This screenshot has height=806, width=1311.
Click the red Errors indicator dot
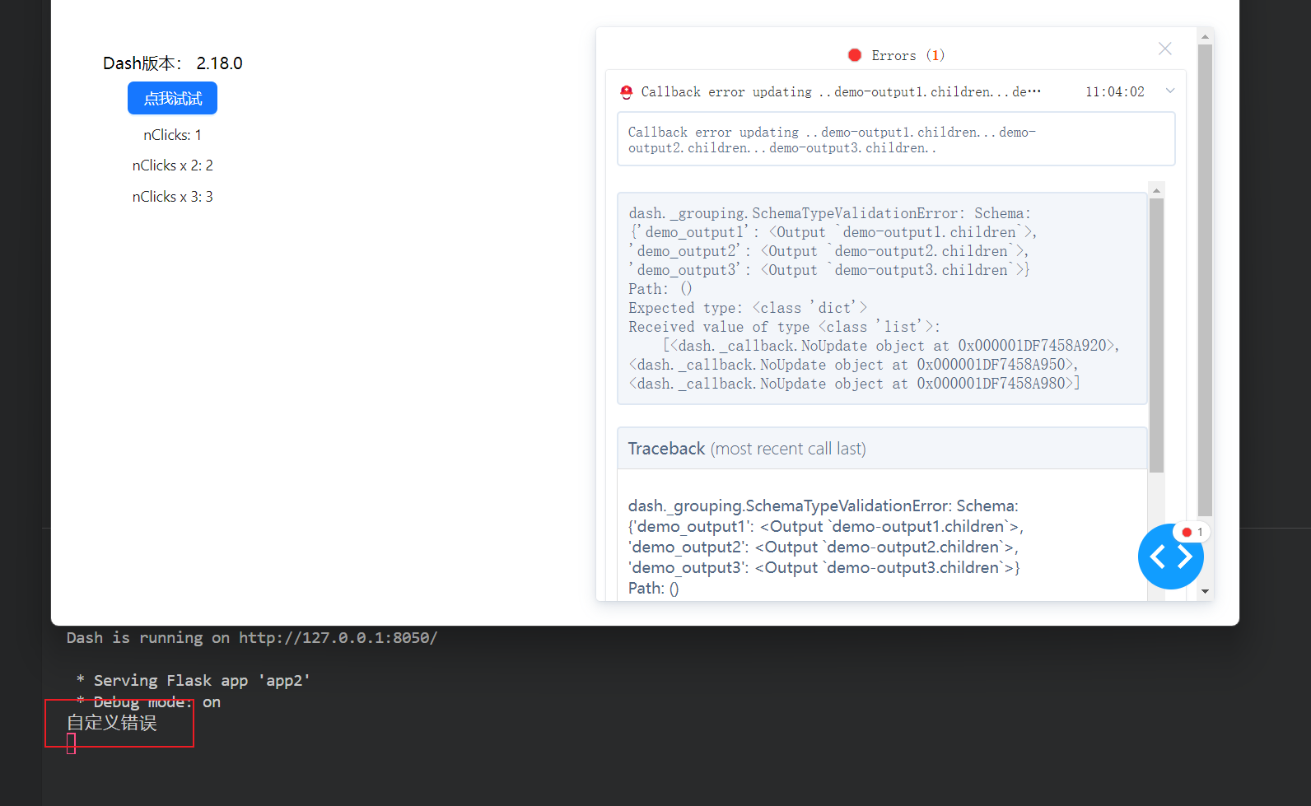(x=855, y=55)
